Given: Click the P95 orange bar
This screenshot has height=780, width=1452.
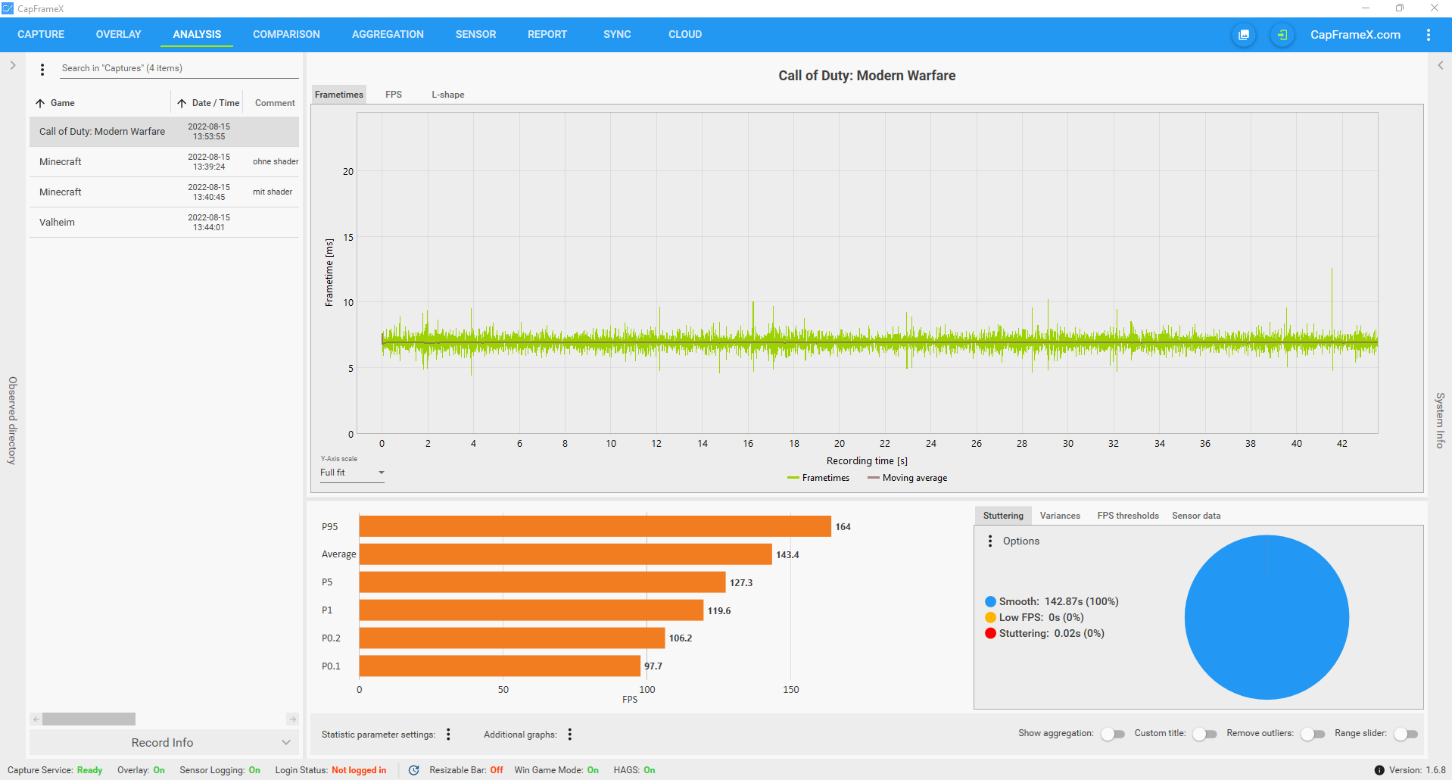Looking at the screenshot, I should click(595, 526).
